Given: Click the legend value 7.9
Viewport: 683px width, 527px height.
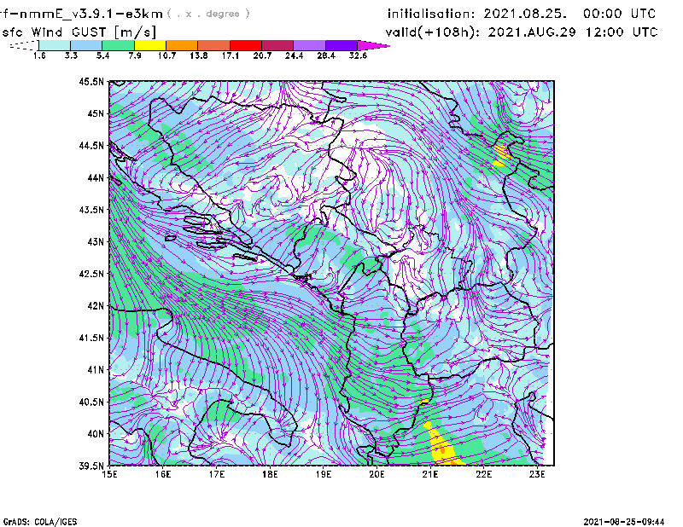Looking at the screenshot, I should pyautogui.click(x=135, y=55).
